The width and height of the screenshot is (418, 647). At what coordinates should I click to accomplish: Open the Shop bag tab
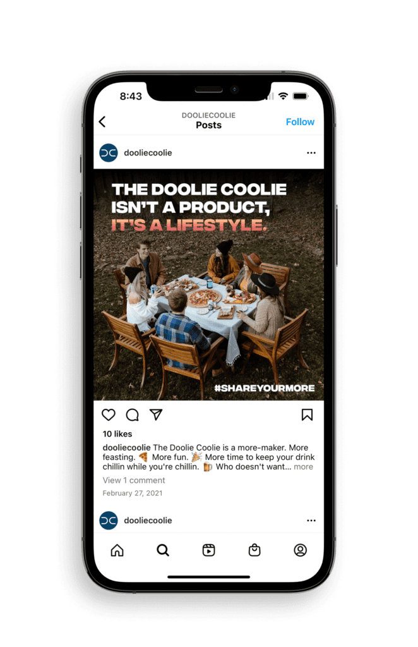click(x=254, y=550)
